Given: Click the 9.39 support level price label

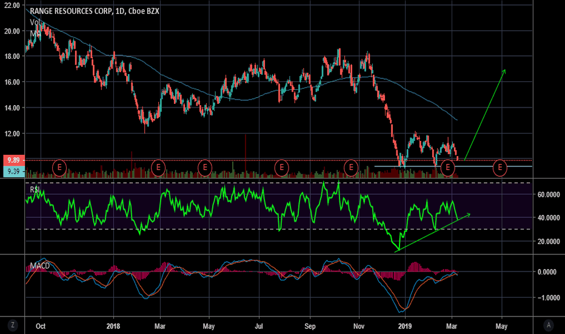Looking at the screenshot, I should coord(14,171).
